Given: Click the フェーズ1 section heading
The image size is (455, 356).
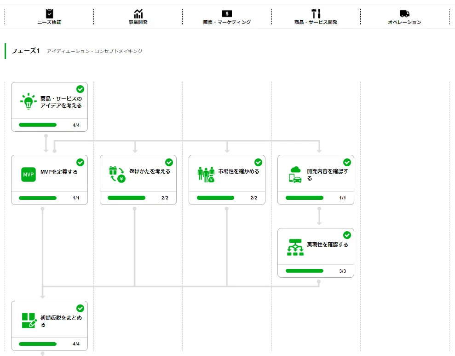Looking at the screenshot, I should click(x=25, y=51).
